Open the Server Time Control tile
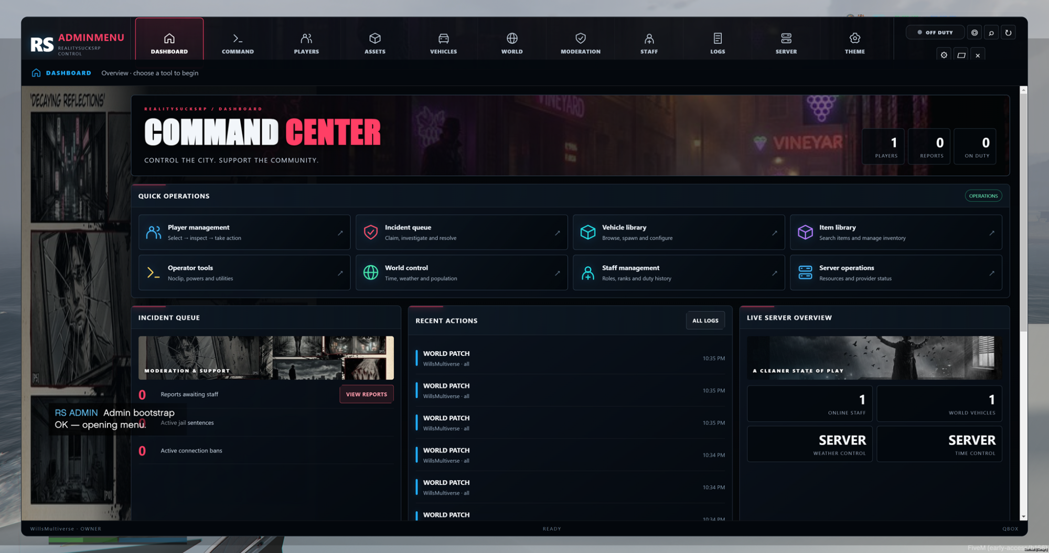This screenshot has width=1049, height=553. (x=939, y=444)
